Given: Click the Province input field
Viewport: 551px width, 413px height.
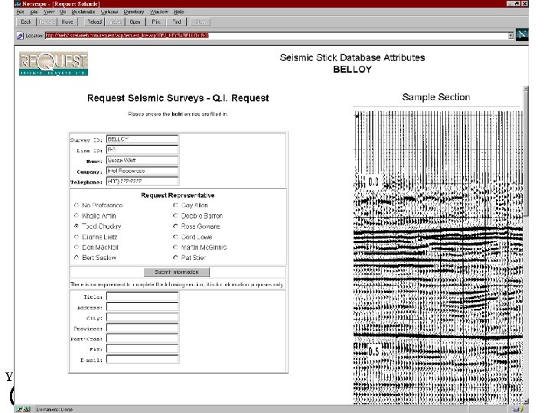Looking at the screenshot, I should (142, 328).
